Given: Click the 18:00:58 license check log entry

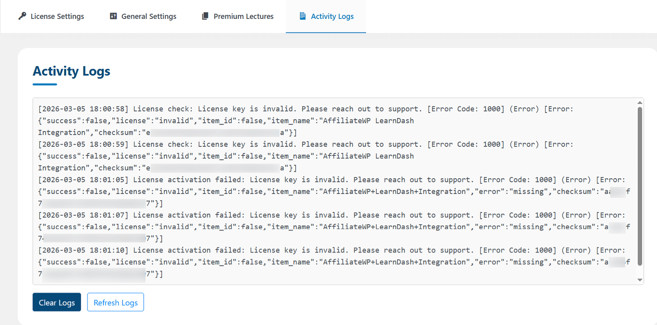Looking at the screenshot, I should tap(306, 121).
